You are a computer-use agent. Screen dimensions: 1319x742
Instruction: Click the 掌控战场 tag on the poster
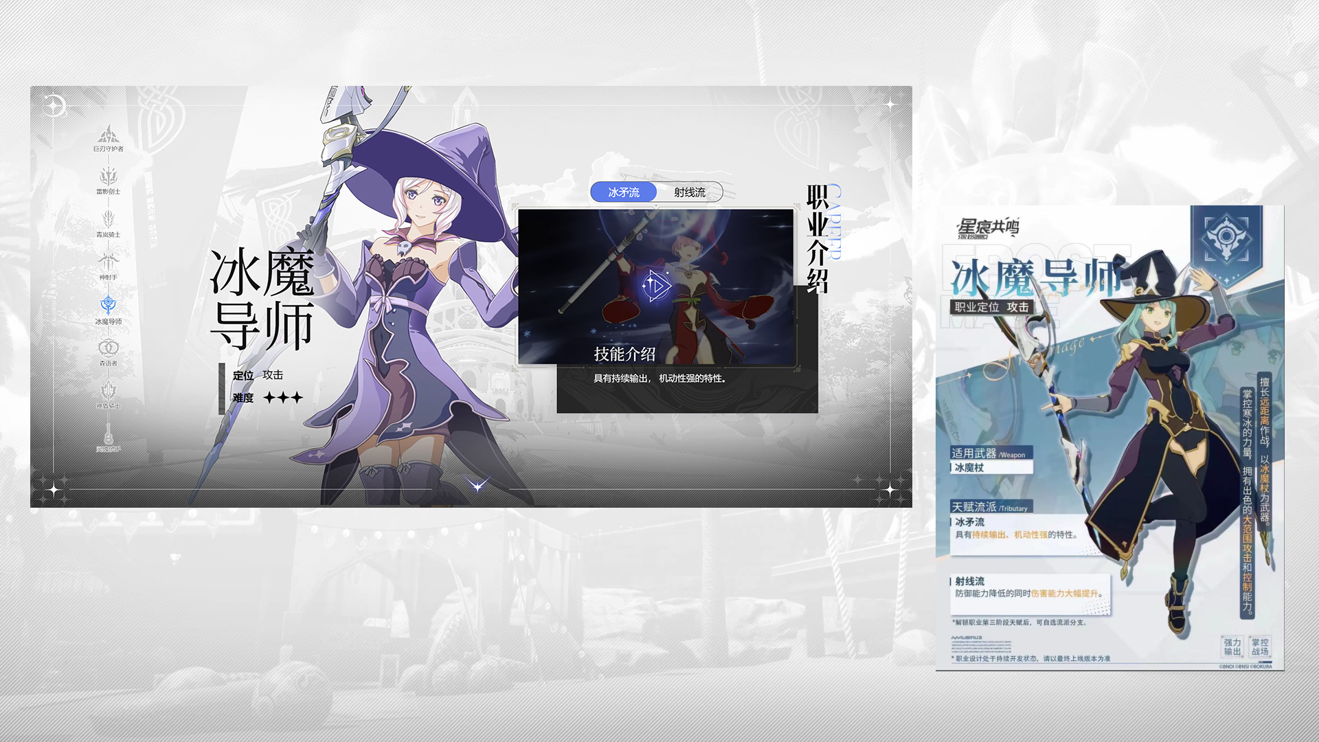coord(1260,647)
